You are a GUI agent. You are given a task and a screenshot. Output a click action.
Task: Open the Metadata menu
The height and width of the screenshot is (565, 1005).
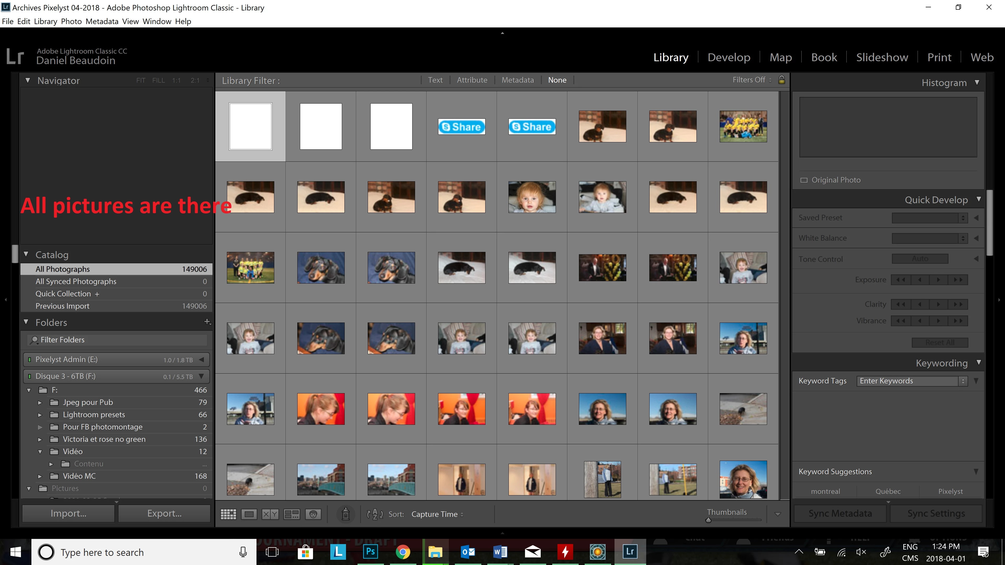[x=102, y=21]
